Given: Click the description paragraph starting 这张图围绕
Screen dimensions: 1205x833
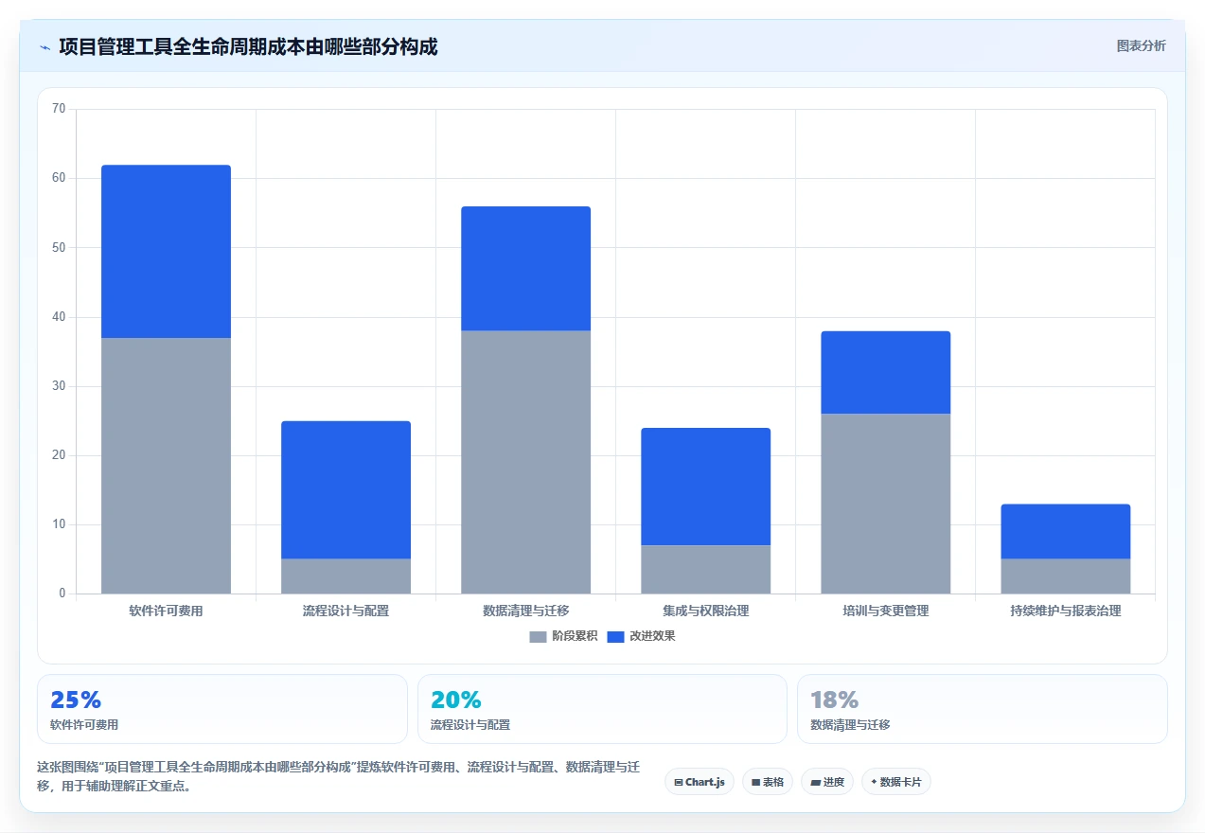Looking at the screenshot, I should [338, 776].
